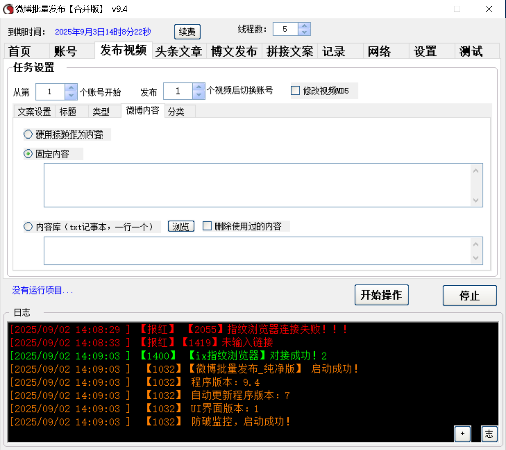Image resolution: width=506 pixels, height=450 pixels.
Task: Click the 续费 renewal button
Action: 187,32
